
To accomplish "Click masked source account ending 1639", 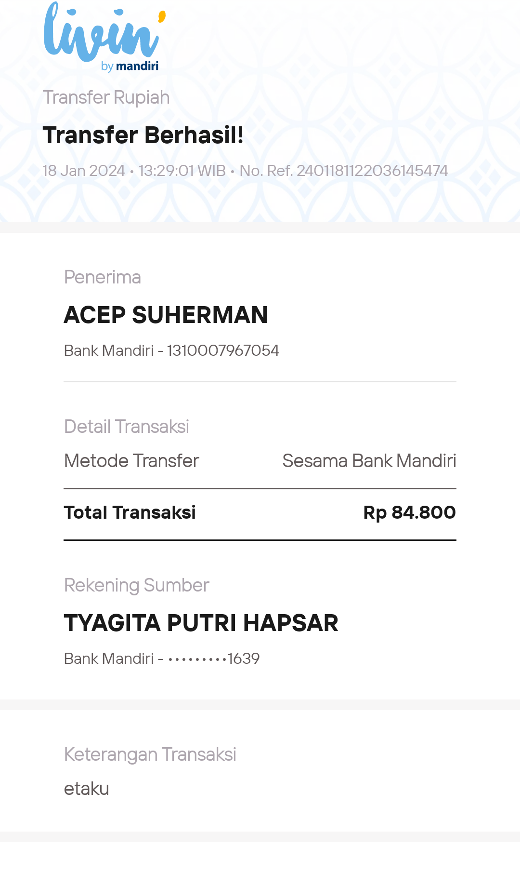I will click(214, 659).
